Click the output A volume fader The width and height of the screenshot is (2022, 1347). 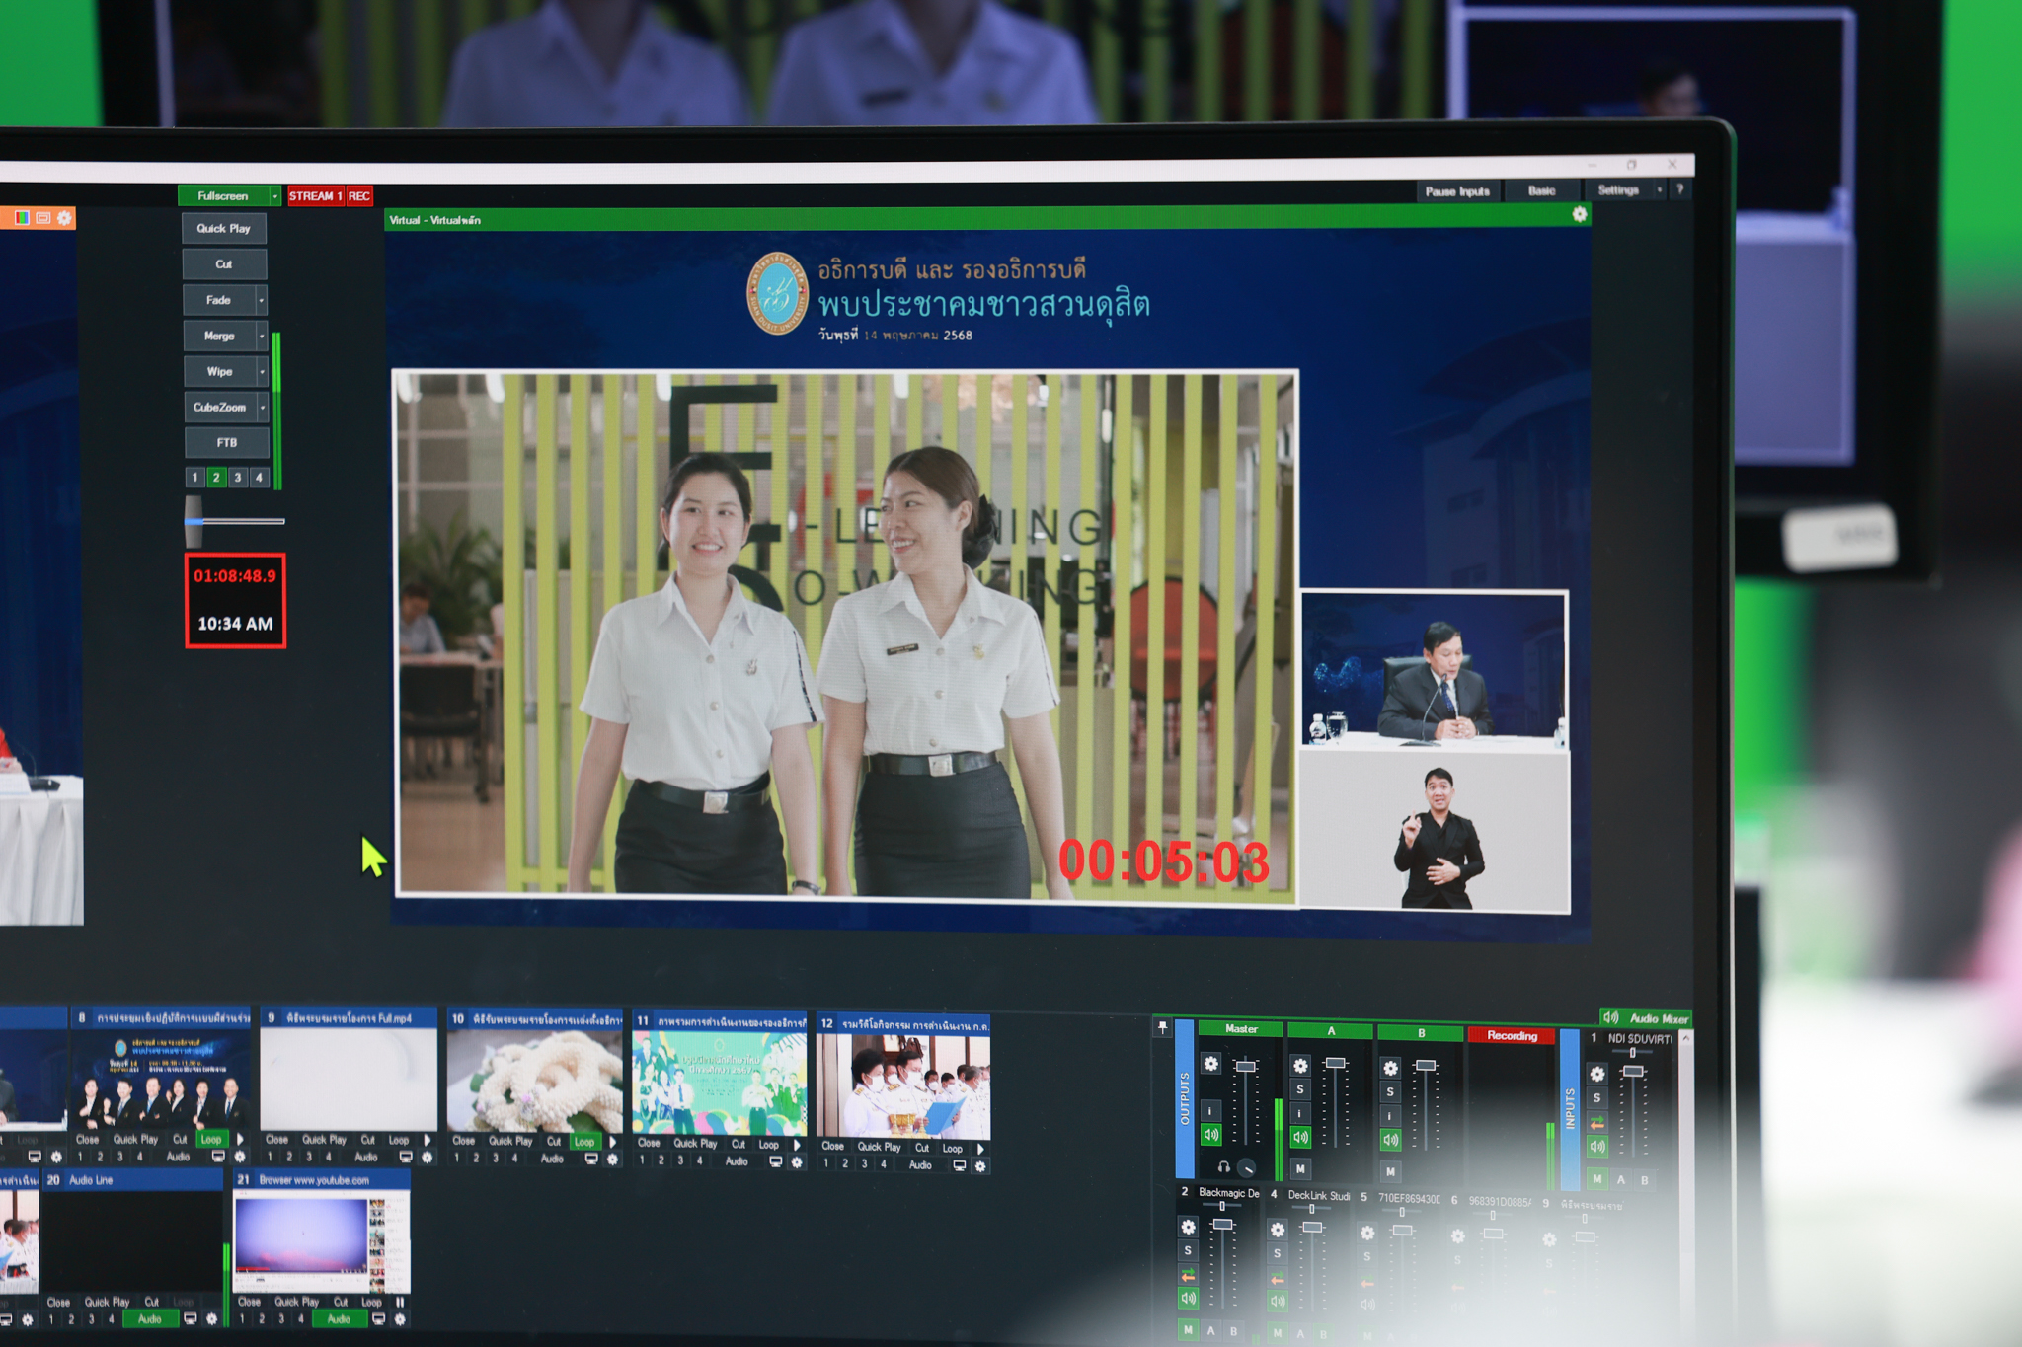point(1336,1063)
